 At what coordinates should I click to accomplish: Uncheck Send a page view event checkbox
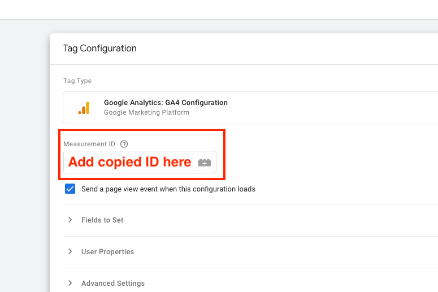70,189
